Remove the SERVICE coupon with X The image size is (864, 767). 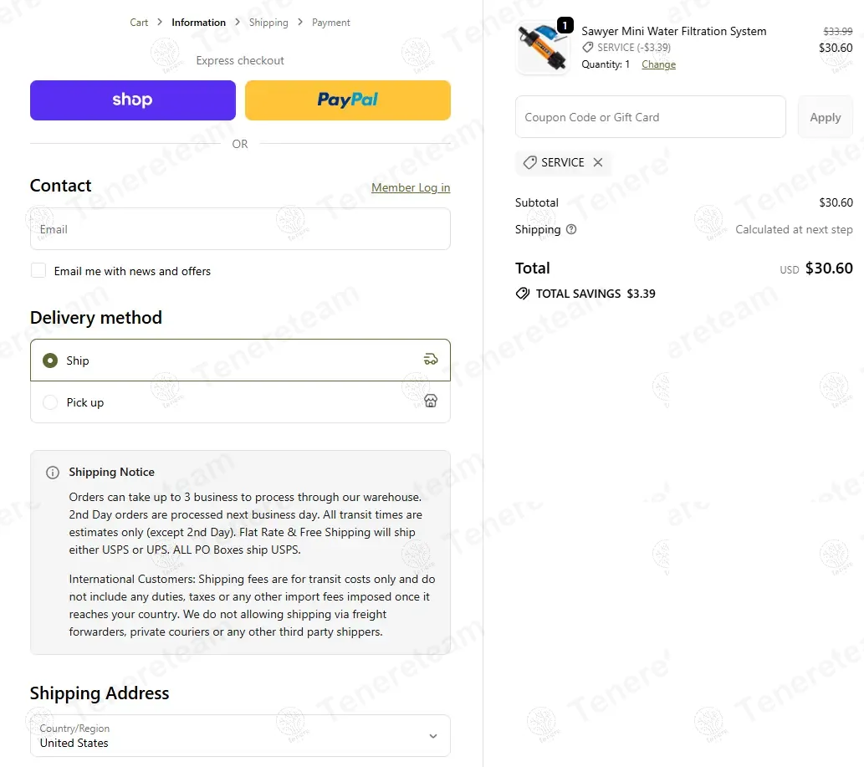598,162
